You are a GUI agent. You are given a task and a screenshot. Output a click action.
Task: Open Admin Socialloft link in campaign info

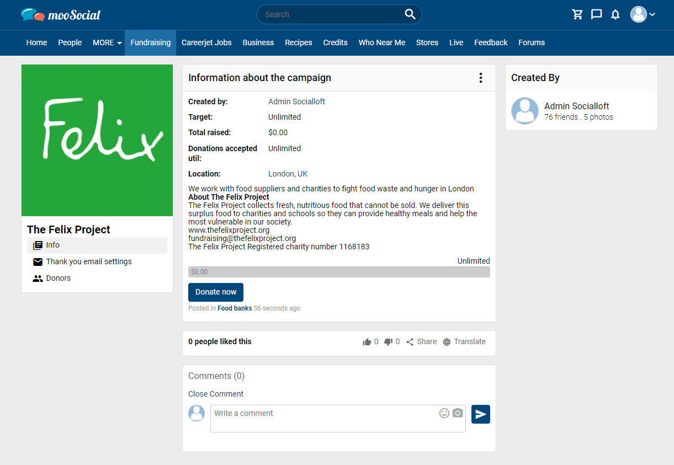click(296, 101)
